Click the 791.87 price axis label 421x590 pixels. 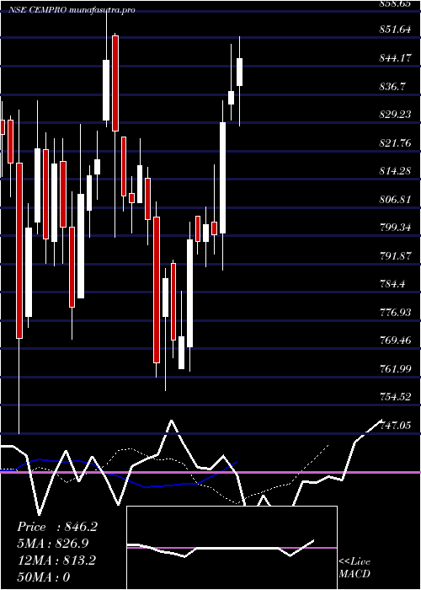395,256
